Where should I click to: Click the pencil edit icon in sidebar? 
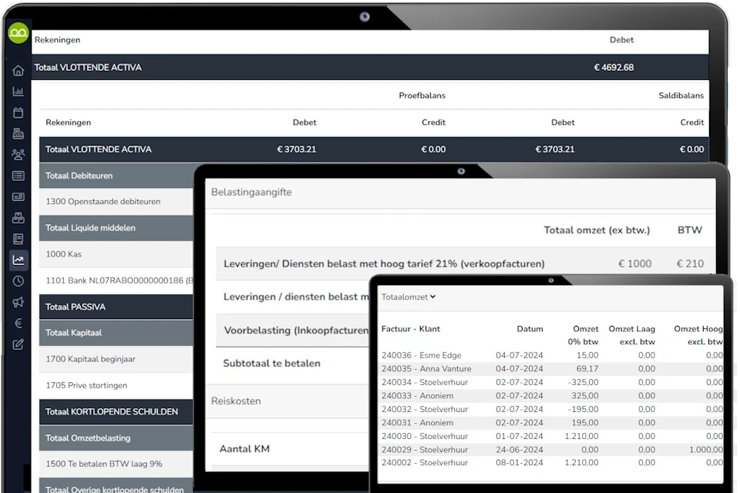click(x=18, y=344)
